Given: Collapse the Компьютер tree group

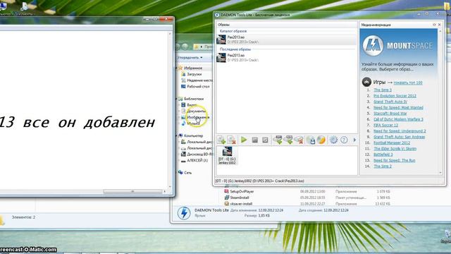Looking at the screenshot, I should coord(177,135).
